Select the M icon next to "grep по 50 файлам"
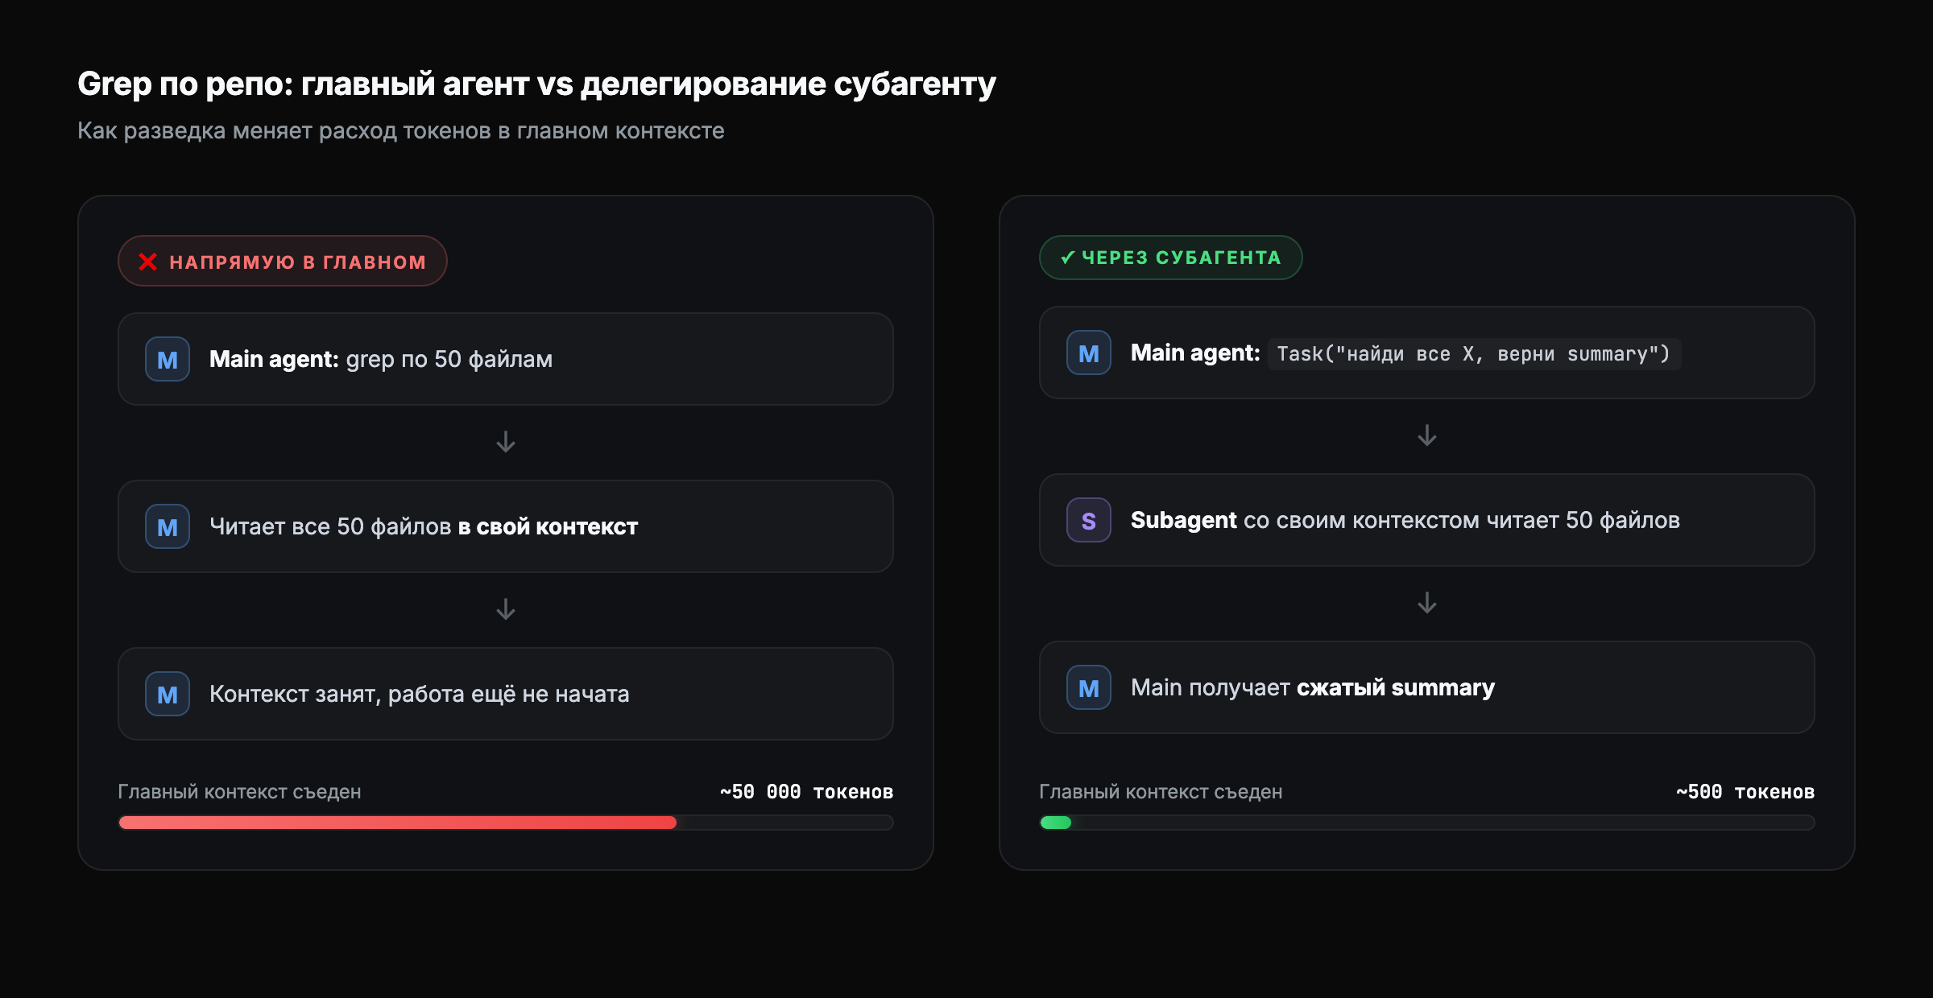This screenshot has width=1933, height=998. coord(167,359)
